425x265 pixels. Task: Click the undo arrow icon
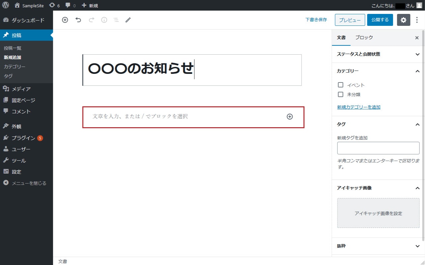coord(78,20)
